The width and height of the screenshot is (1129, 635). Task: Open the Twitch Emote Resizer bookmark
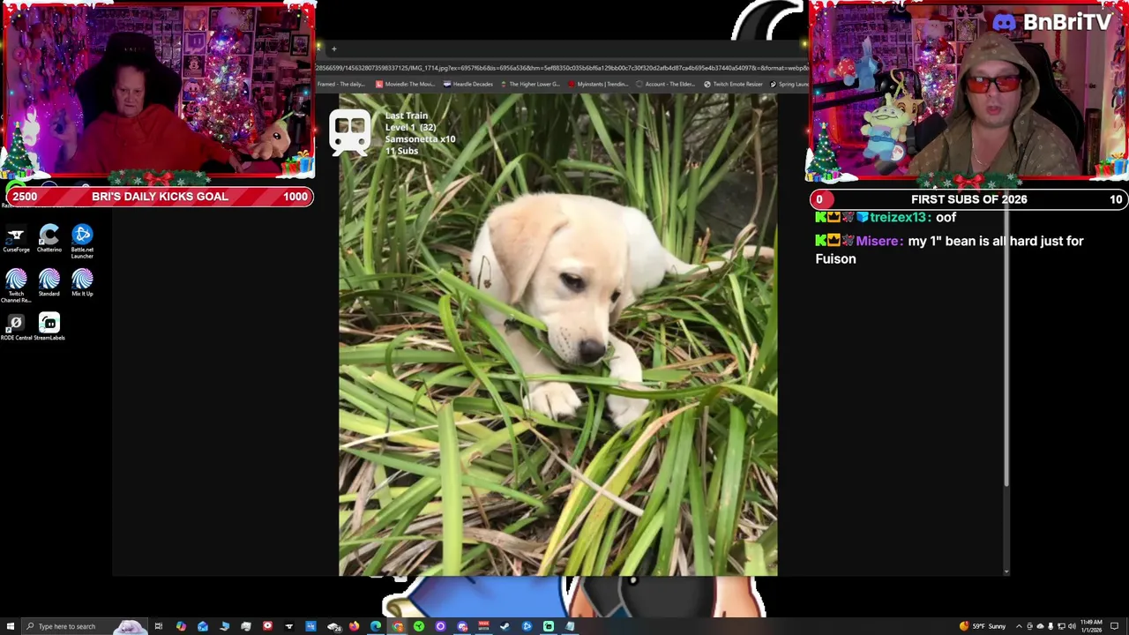tap(733, 84)
